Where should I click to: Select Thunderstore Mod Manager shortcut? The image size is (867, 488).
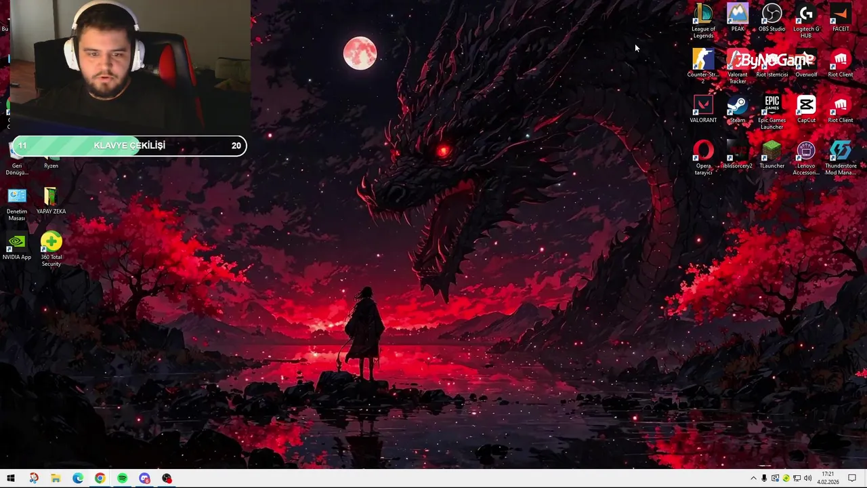coord(841,157)
